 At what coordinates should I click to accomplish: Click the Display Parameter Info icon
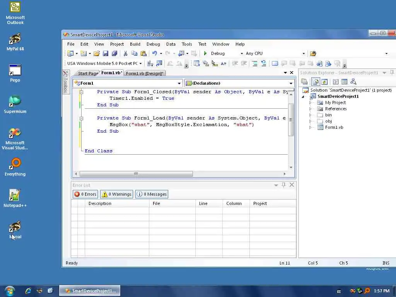(x=206, y=63)
